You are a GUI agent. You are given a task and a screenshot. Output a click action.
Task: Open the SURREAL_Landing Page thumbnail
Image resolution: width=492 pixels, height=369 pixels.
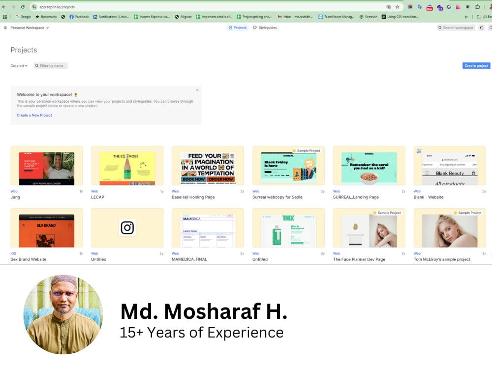pyautogui.click(x=369, y=166)
